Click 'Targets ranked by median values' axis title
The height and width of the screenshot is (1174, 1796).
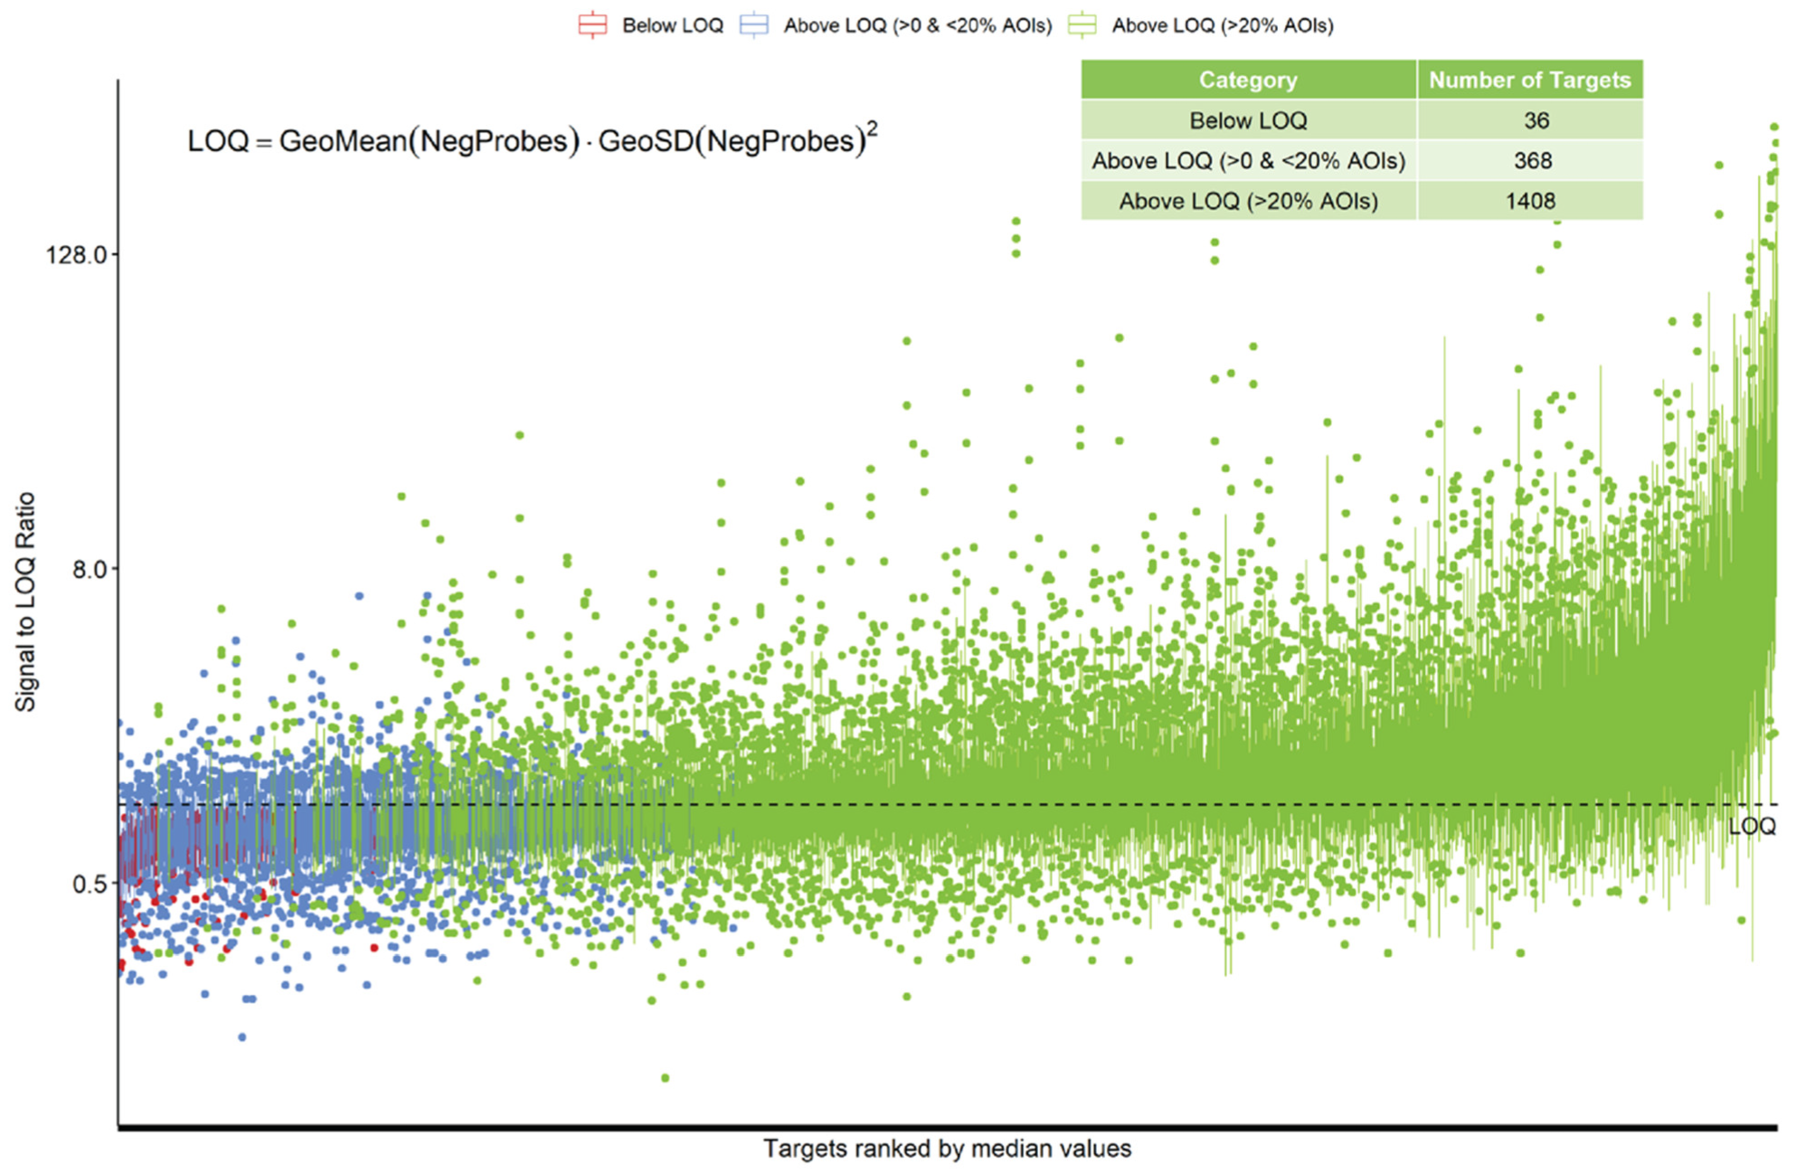click(947, 1149)
